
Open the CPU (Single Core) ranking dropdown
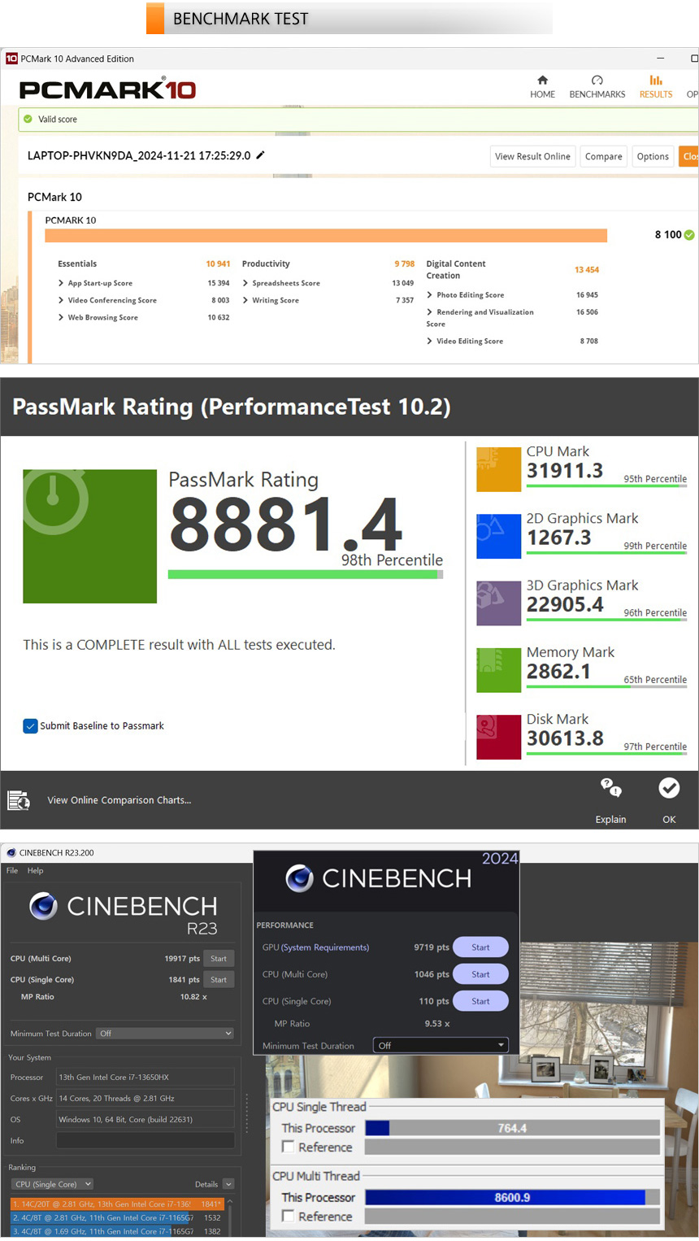(53, 1184)
